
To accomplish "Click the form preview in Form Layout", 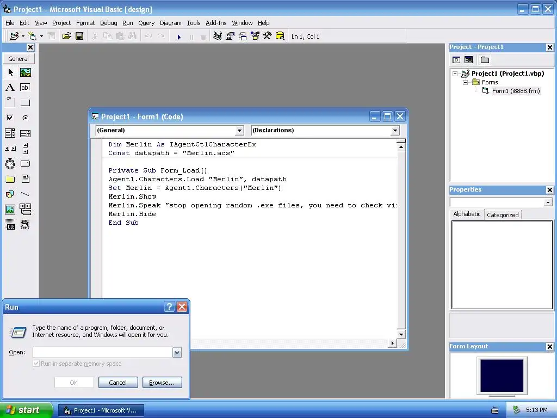I will pos(502,376).
